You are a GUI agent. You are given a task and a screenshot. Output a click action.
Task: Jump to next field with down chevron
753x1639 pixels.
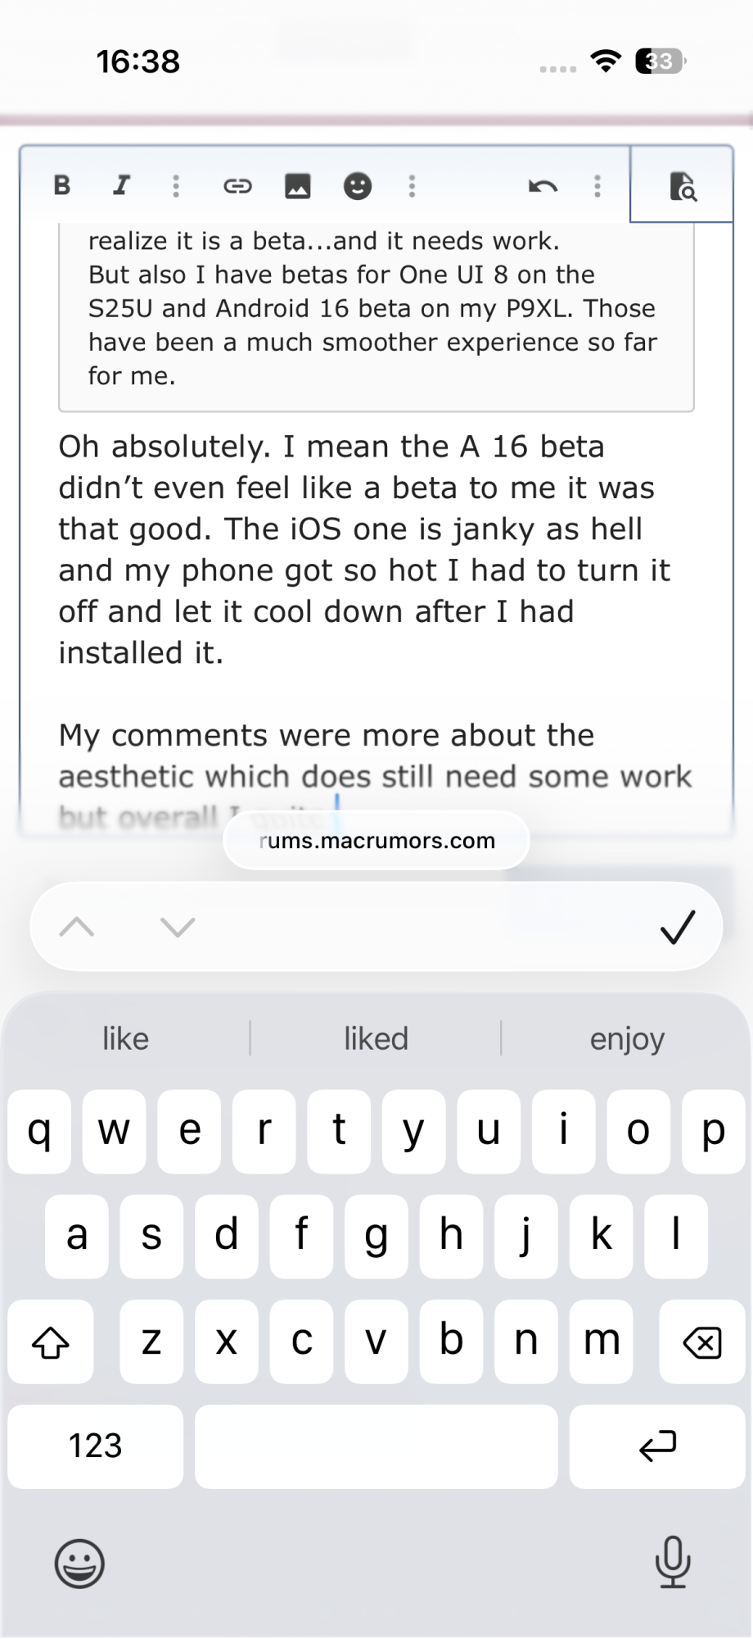pyautogui.click(x=178, y=927)
